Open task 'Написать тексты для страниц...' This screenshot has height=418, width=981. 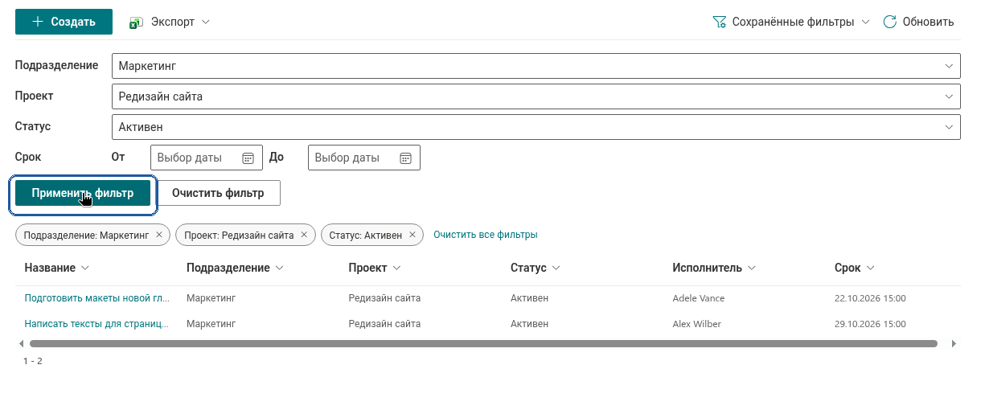[96, 324]
